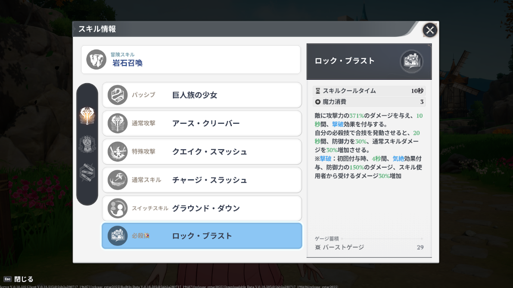Click the ロック・ブラスト portrait in detail panel

pyautogui.click(x=411, y=61)
